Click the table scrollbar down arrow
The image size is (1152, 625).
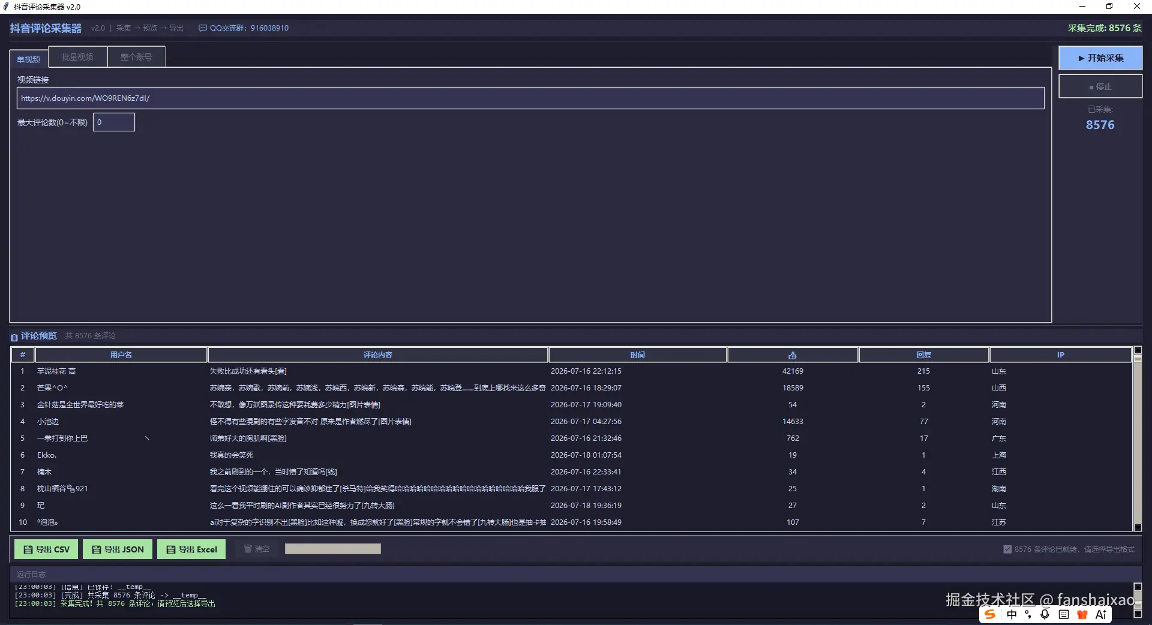pyautogui.click(x=1138, y=528)
